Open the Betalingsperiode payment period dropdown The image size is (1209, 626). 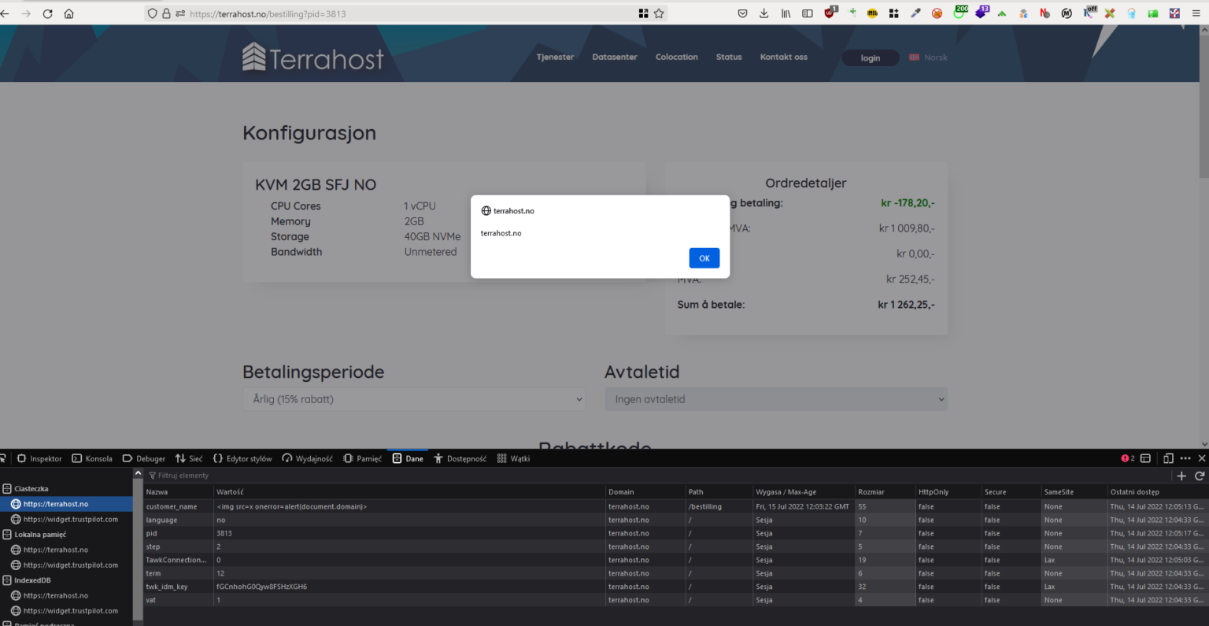pyautogui.click(x=414, y=399)
